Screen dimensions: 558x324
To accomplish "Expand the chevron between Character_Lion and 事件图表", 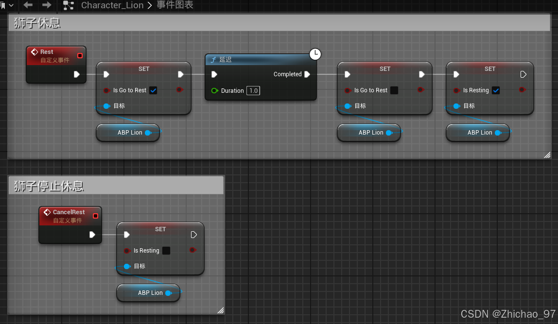I will [150, 5].
